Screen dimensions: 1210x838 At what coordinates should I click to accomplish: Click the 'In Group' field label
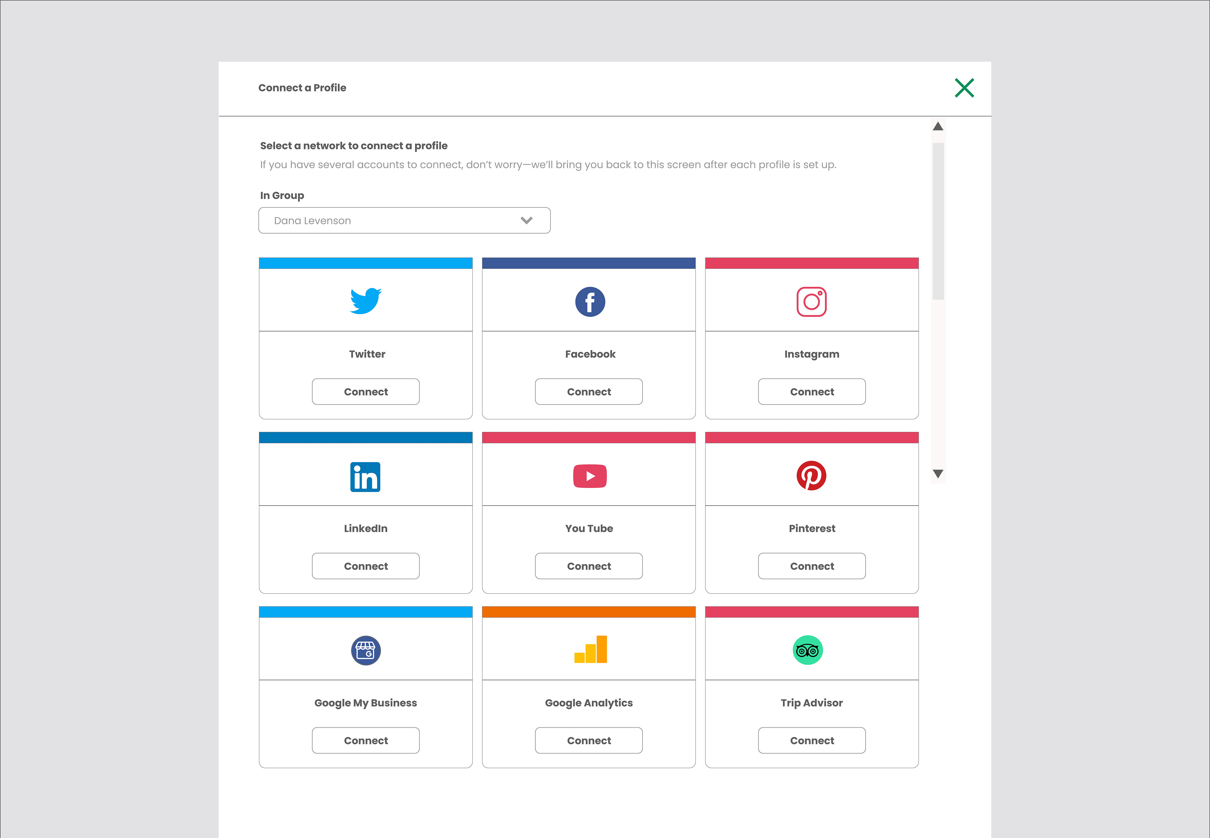click(x=282, y=195)
